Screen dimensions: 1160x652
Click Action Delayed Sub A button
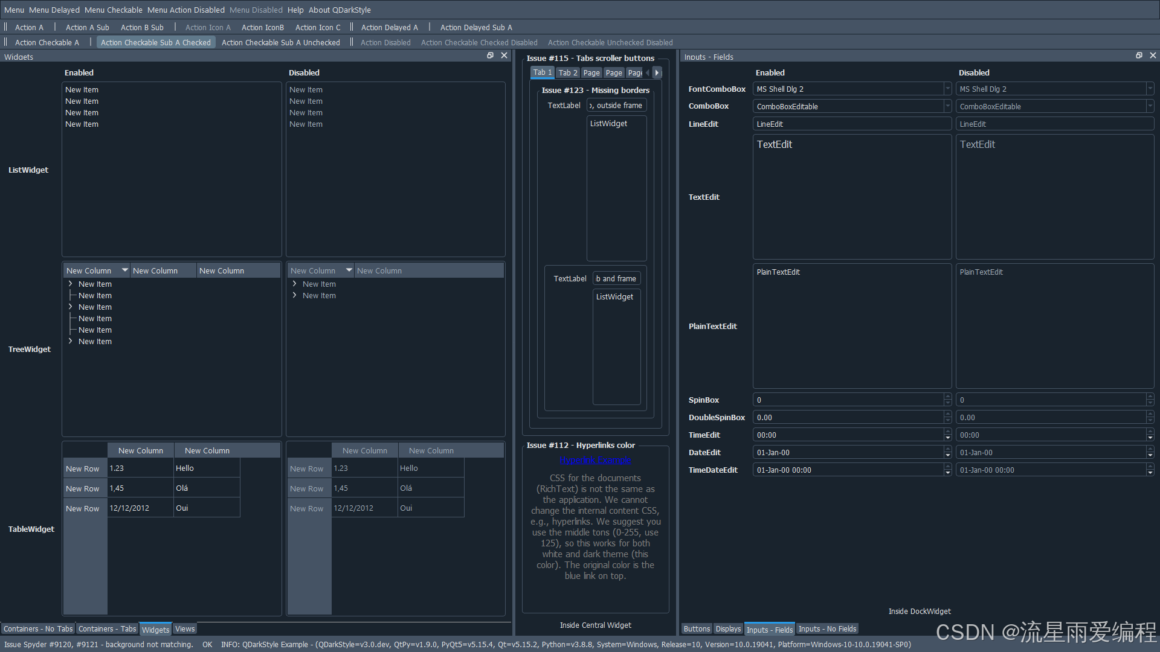pyautogui.click(x=475, y=28)
